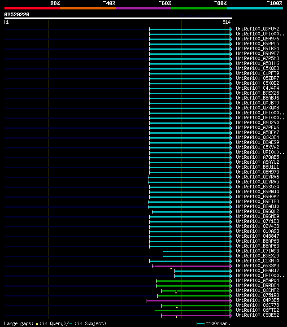Select the UniRef100_B8AP63 label
This screenshot has height=327, width=287.
tap(257, 246)
